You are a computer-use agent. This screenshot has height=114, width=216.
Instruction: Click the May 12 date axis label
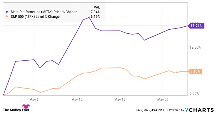pos(77,99)
